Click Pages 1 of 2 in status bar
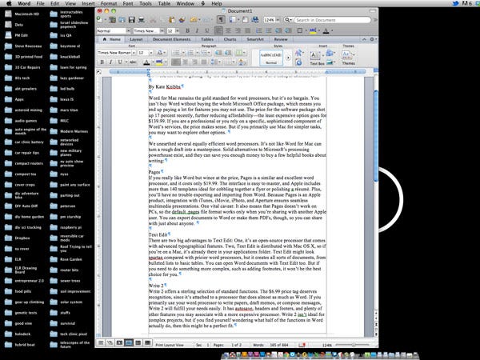480x360 pixels. 227,345
